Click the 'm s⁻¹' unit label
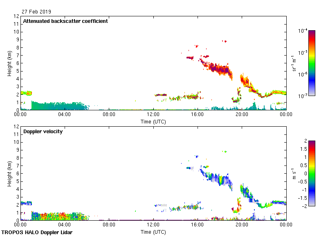 click(294, 173)
